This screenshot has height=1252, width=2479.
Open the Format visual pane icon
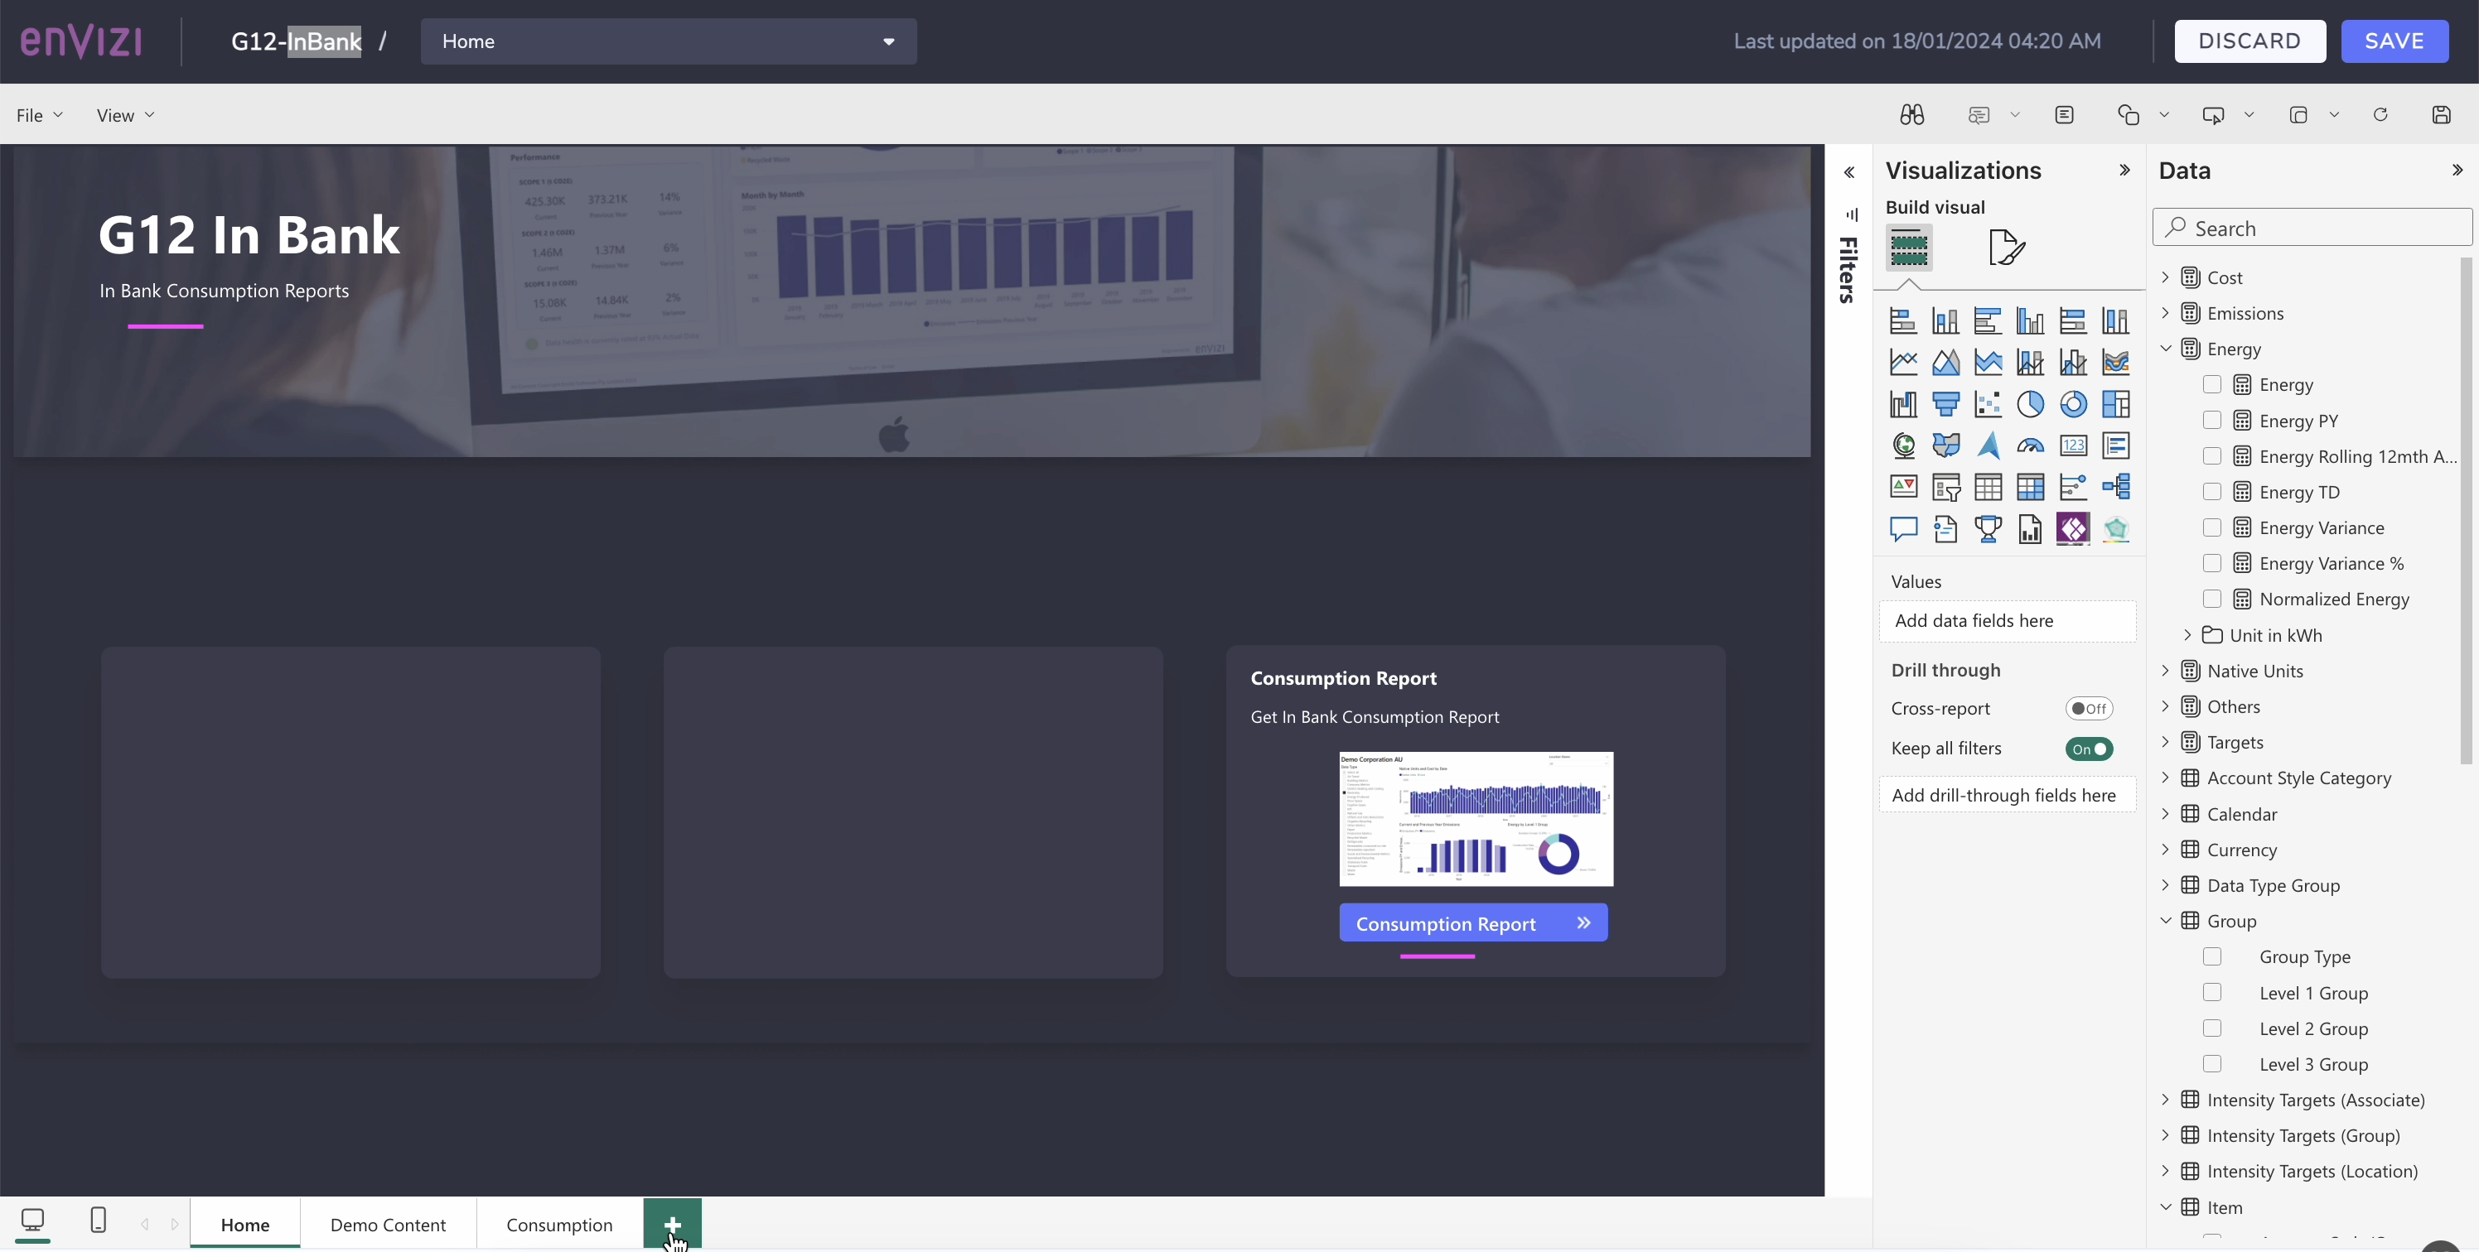[x=2007, y=247]
